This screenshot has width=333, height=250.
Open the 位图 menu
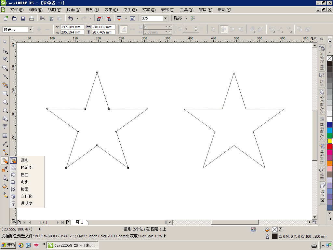130,10
